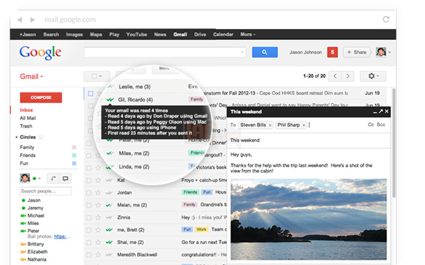The width and height of the screenshot is (425, 265).
Task: Click Jason Johnson's profile avatar at top
Action: coord(381,52)
